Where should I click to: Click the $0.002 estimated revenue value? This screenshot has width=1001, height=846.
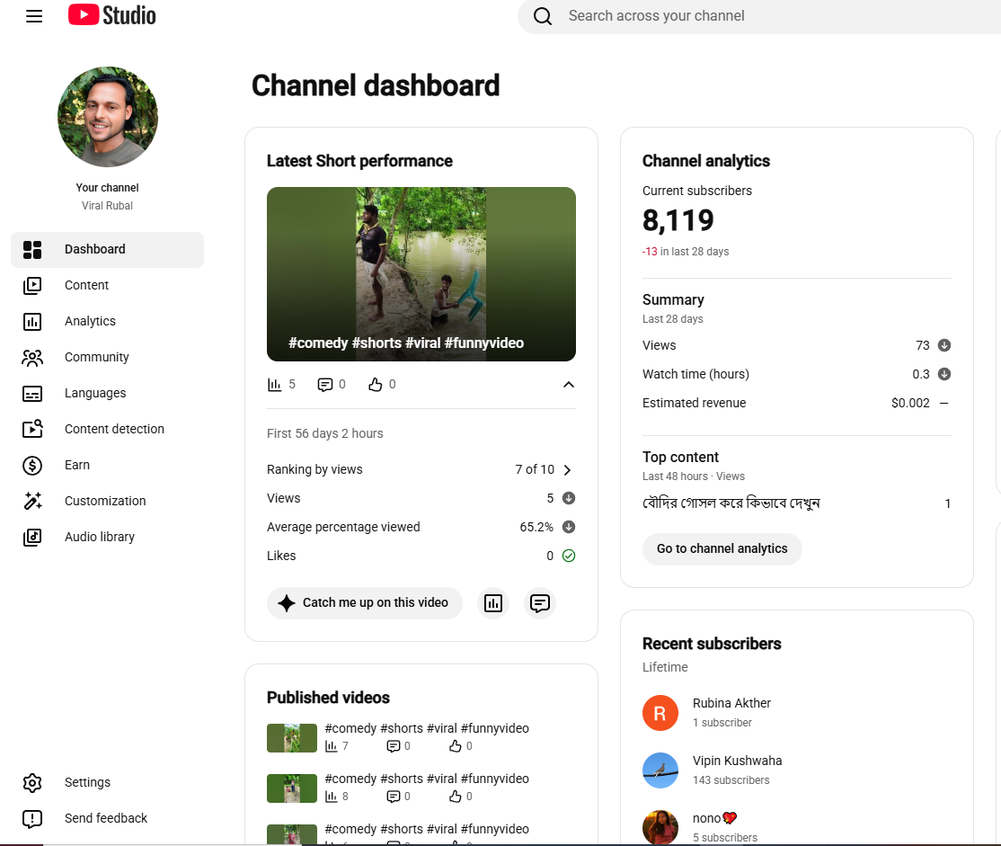click(x=910, y=403)
